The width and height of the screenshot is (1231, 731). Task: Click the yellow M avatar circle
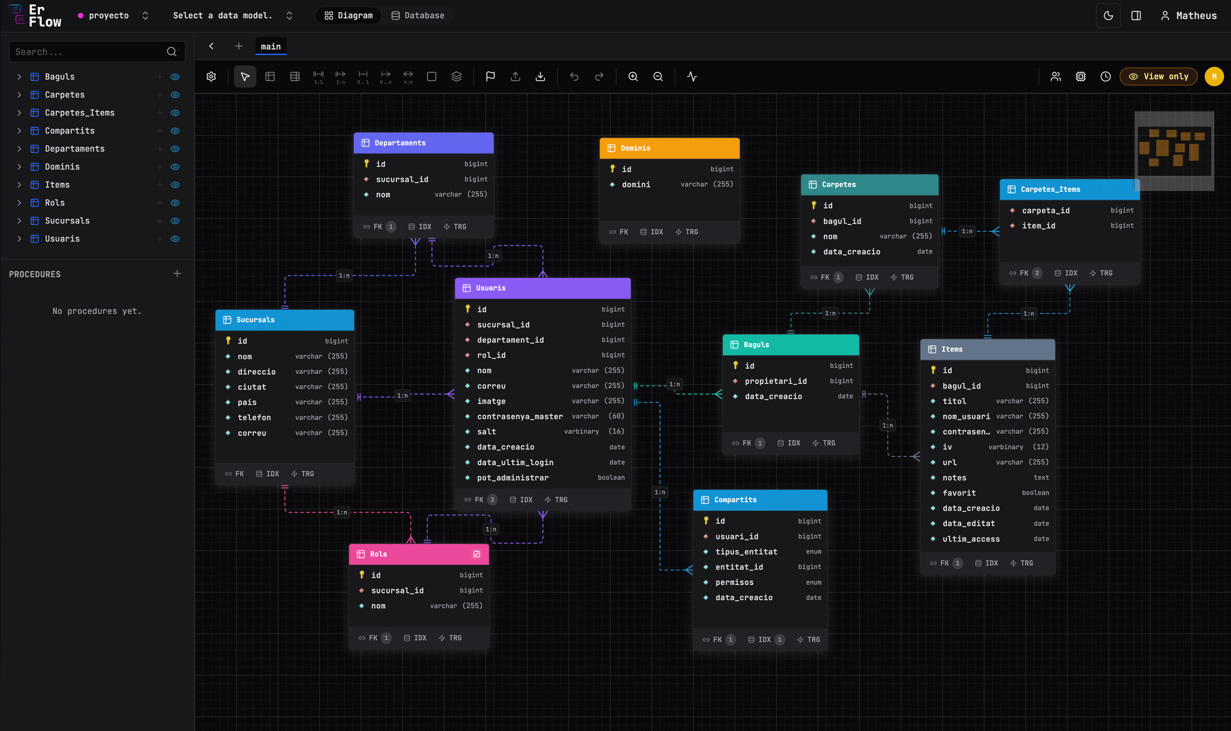1214,76
